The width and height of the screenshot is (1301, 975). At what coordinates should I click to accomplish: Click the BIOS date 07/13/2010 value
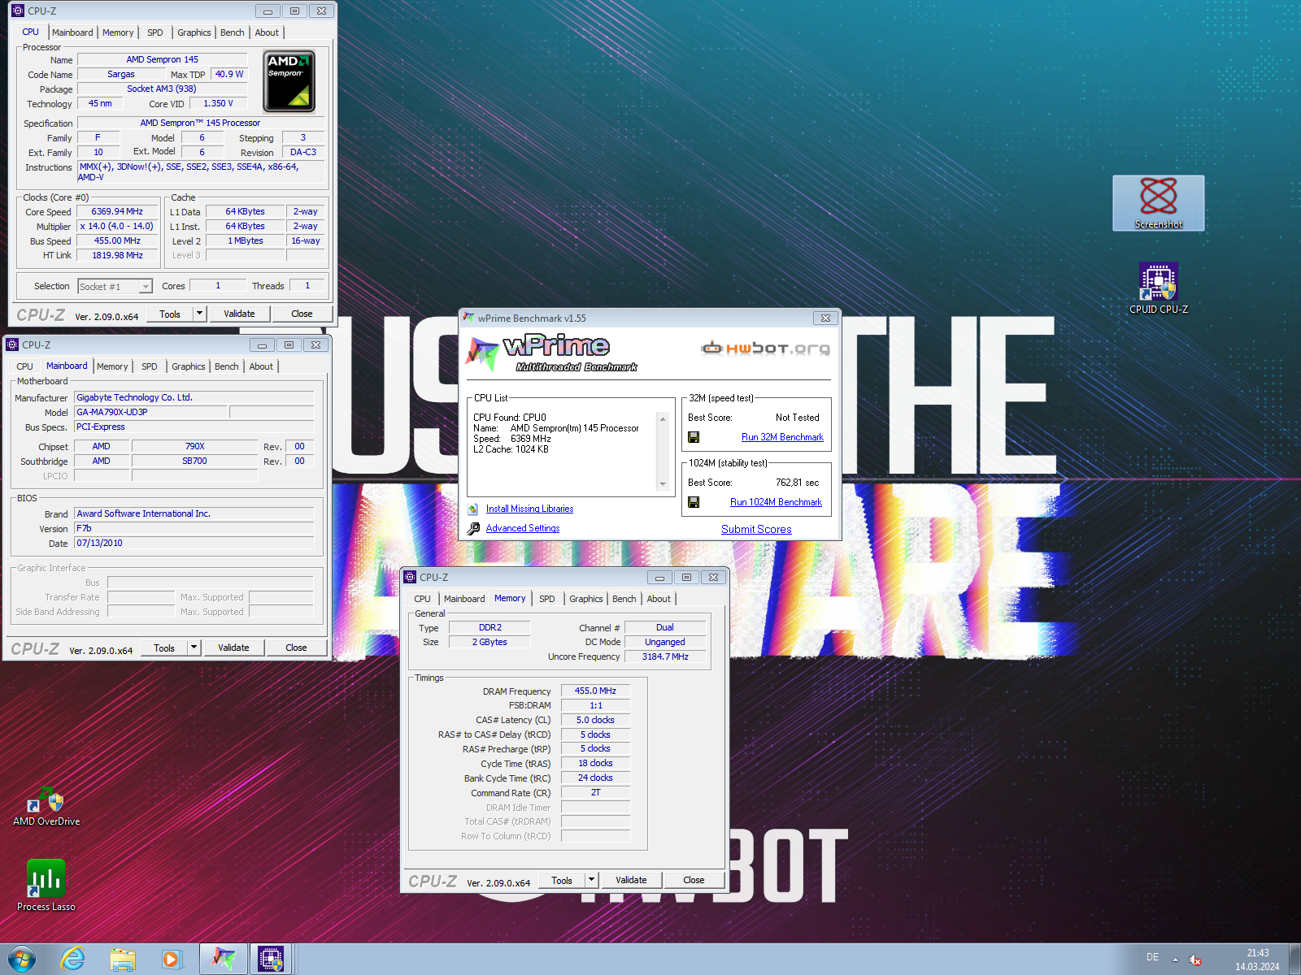(194, 543)
